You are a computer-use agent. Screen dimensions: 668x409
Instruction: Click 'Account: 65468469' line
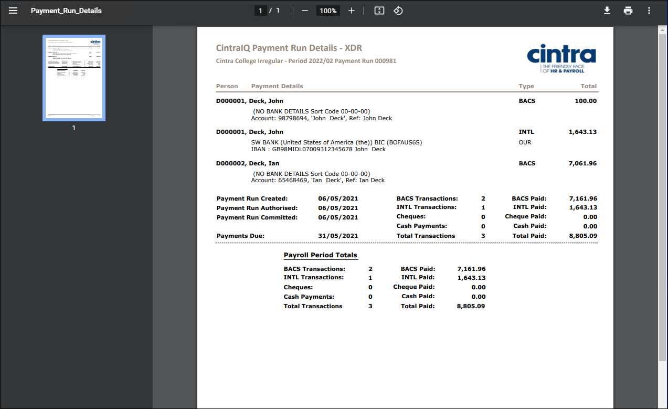point(317,180)
